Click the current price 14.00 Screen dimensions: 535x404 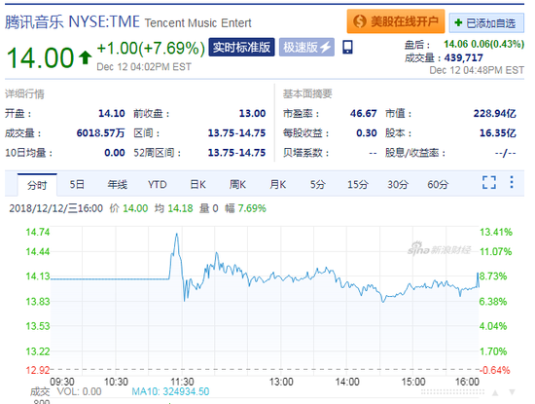click(40, 57)
